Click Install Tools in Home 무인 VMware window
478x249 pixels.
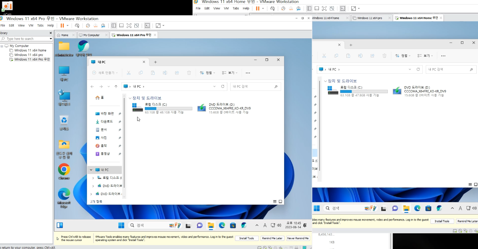pos(442,221)
